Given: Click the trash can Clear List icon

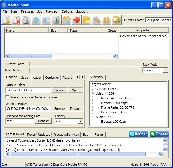Looking at the screenshot, I should coord(26,20).
